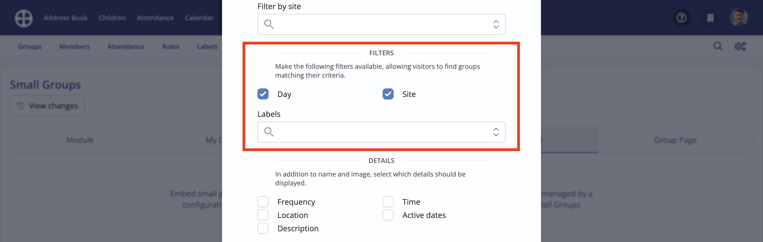Open the user profile avatar
This screenshot has width=763, height=242.
click(739, 18)
